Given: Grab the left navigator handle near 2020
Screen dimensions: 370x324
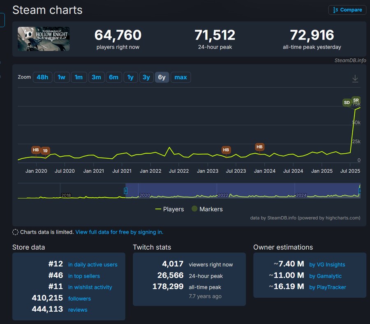Looking at the screenshot, I should [x=126, y=191].
